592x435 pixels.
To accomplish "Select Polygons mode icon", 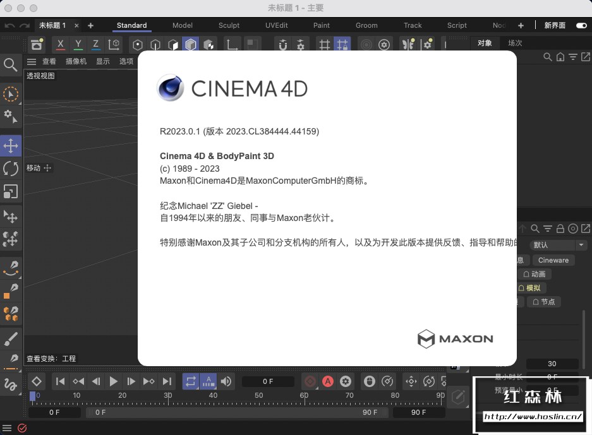I will (173, 45).
